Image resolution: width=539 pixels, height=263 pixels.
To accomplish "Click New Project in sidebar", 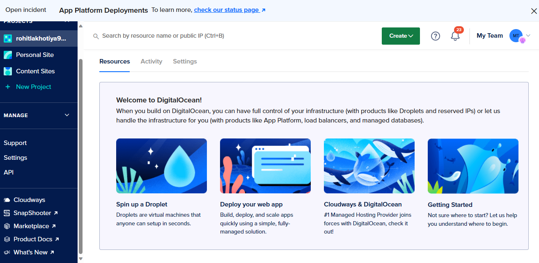I will [33, 86].
